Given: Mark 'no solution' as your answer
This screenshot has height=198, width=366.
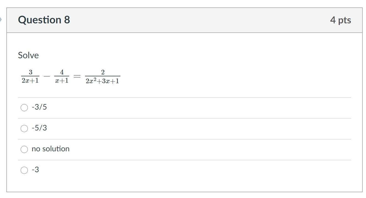Looking at the screenshot, I should [25, 149].
